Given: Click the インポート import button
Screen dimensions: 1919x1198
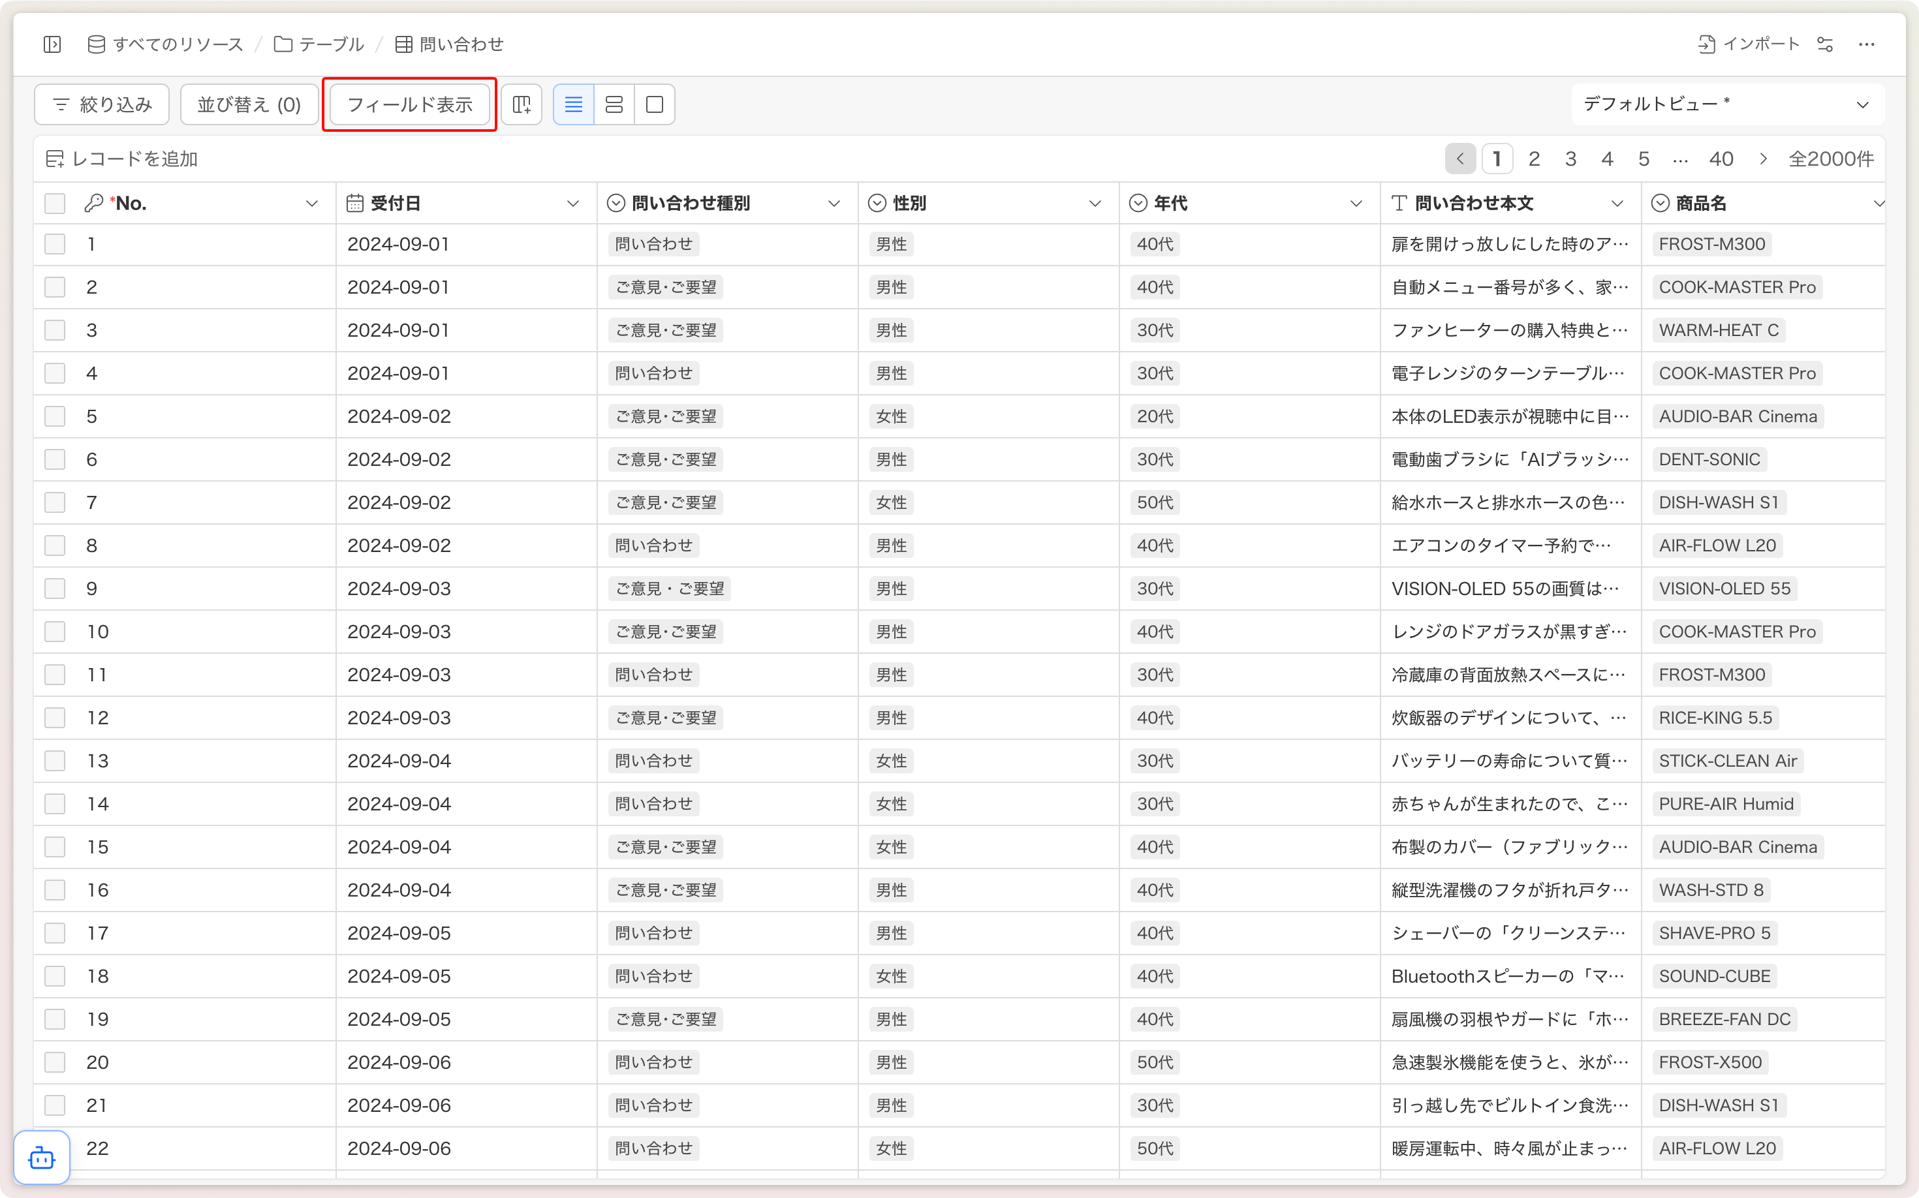Looking at the screenshot, I should click(1748, 44).
